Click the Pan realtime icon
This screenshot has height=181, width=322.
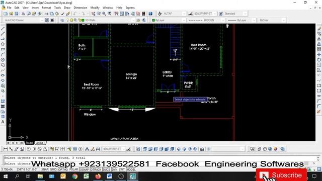coord(94,14)
